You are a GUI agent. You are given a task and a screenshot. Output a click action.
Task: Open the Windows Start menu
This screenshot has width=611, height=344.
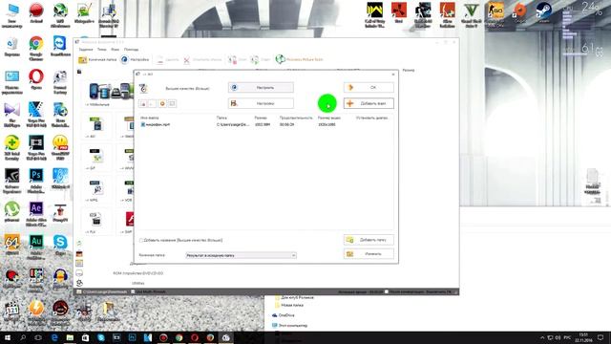coord(8,337)
